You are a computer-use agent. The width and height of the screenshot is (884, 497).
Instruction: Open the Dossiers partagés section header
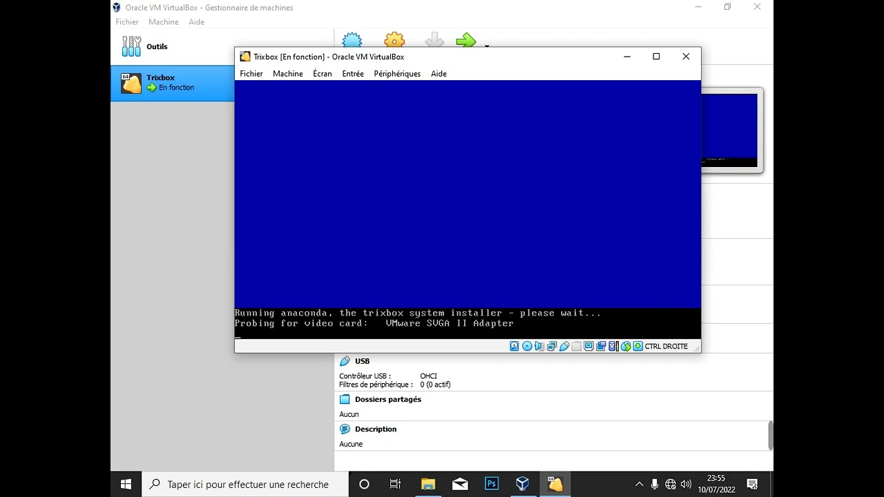pyautogui.click(x=388, y=399)
